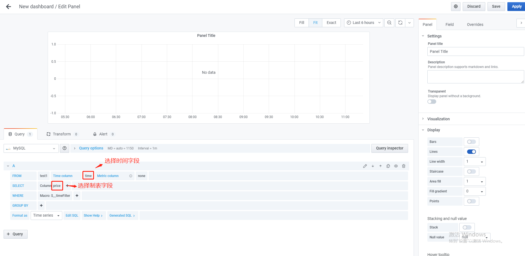Enable the Points switch
Screen dimensions: 525x256
(472, 201)
